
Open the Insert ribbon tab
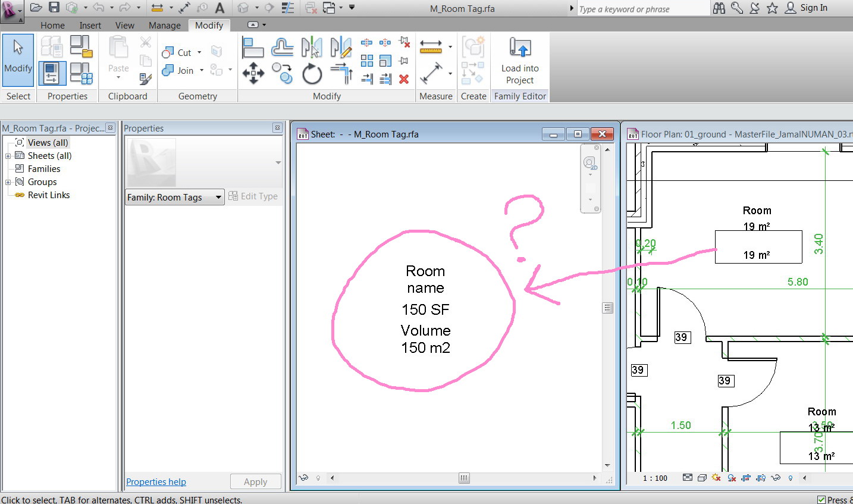(x=90, y=25)
